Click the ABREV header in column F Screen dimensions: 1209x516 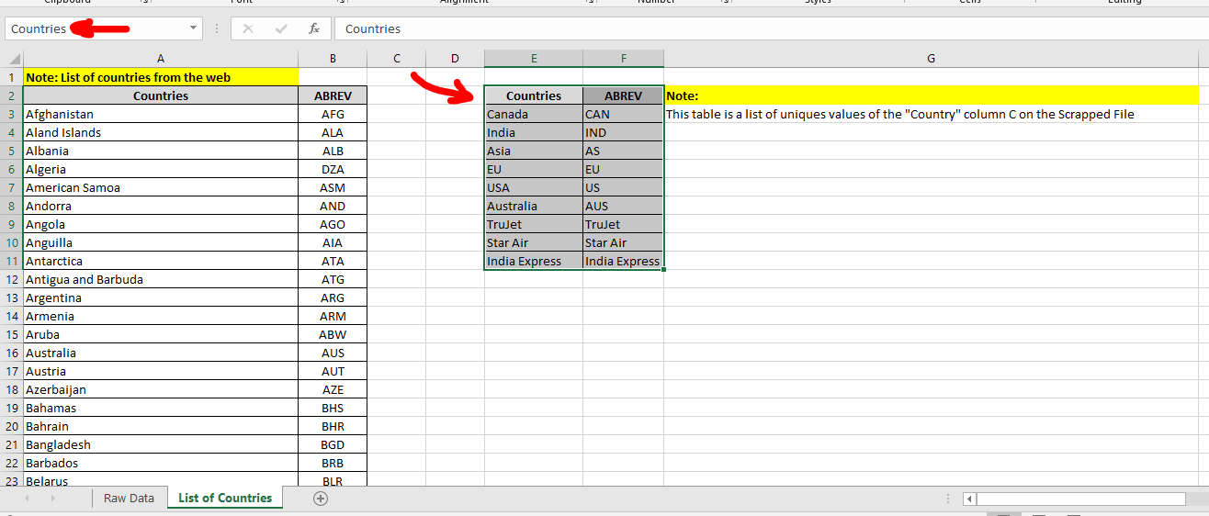click(x=623, y=95)
